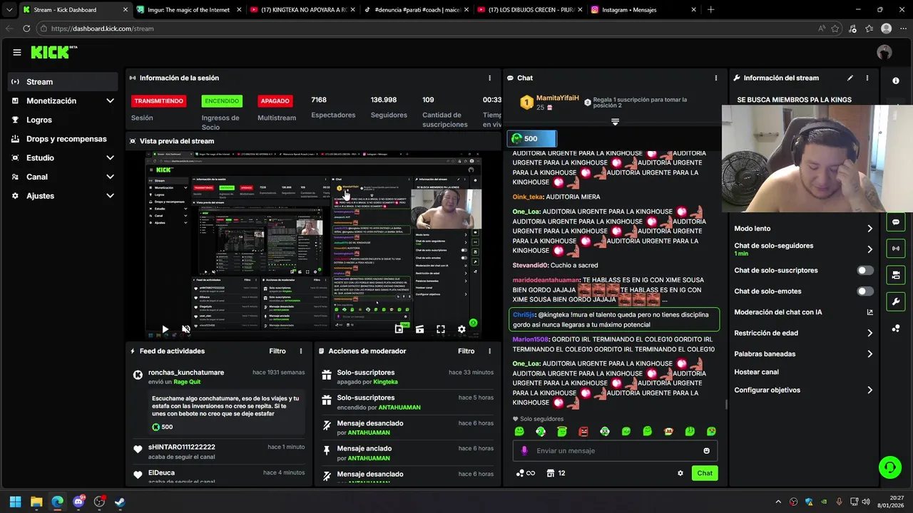
Task: Edit stream information with pencil icon
Action: point(850,78)
